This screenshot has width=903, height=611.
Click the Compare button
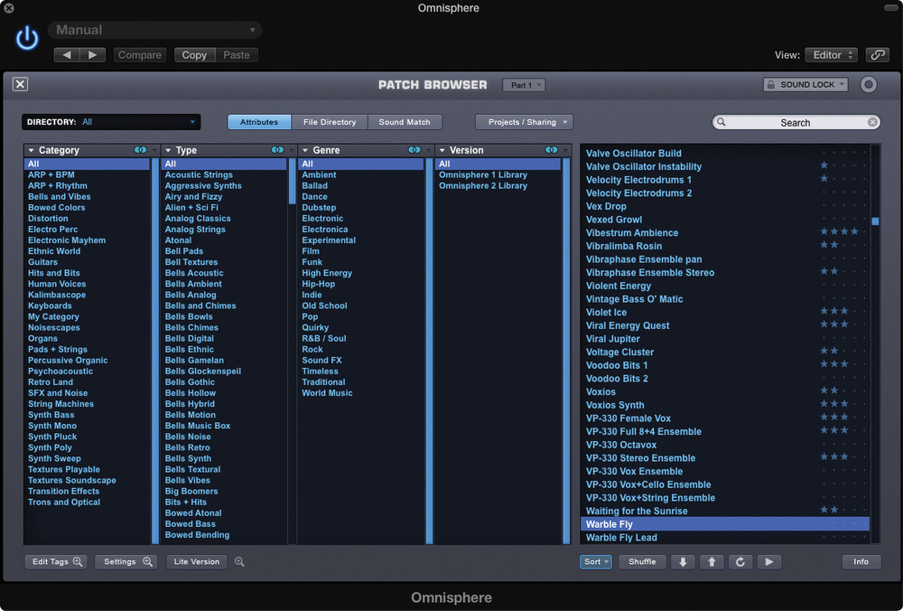(140, 55)
